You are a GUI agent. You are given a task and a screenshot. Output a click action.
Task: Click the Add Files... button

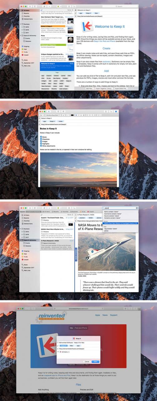coord(90,89)
